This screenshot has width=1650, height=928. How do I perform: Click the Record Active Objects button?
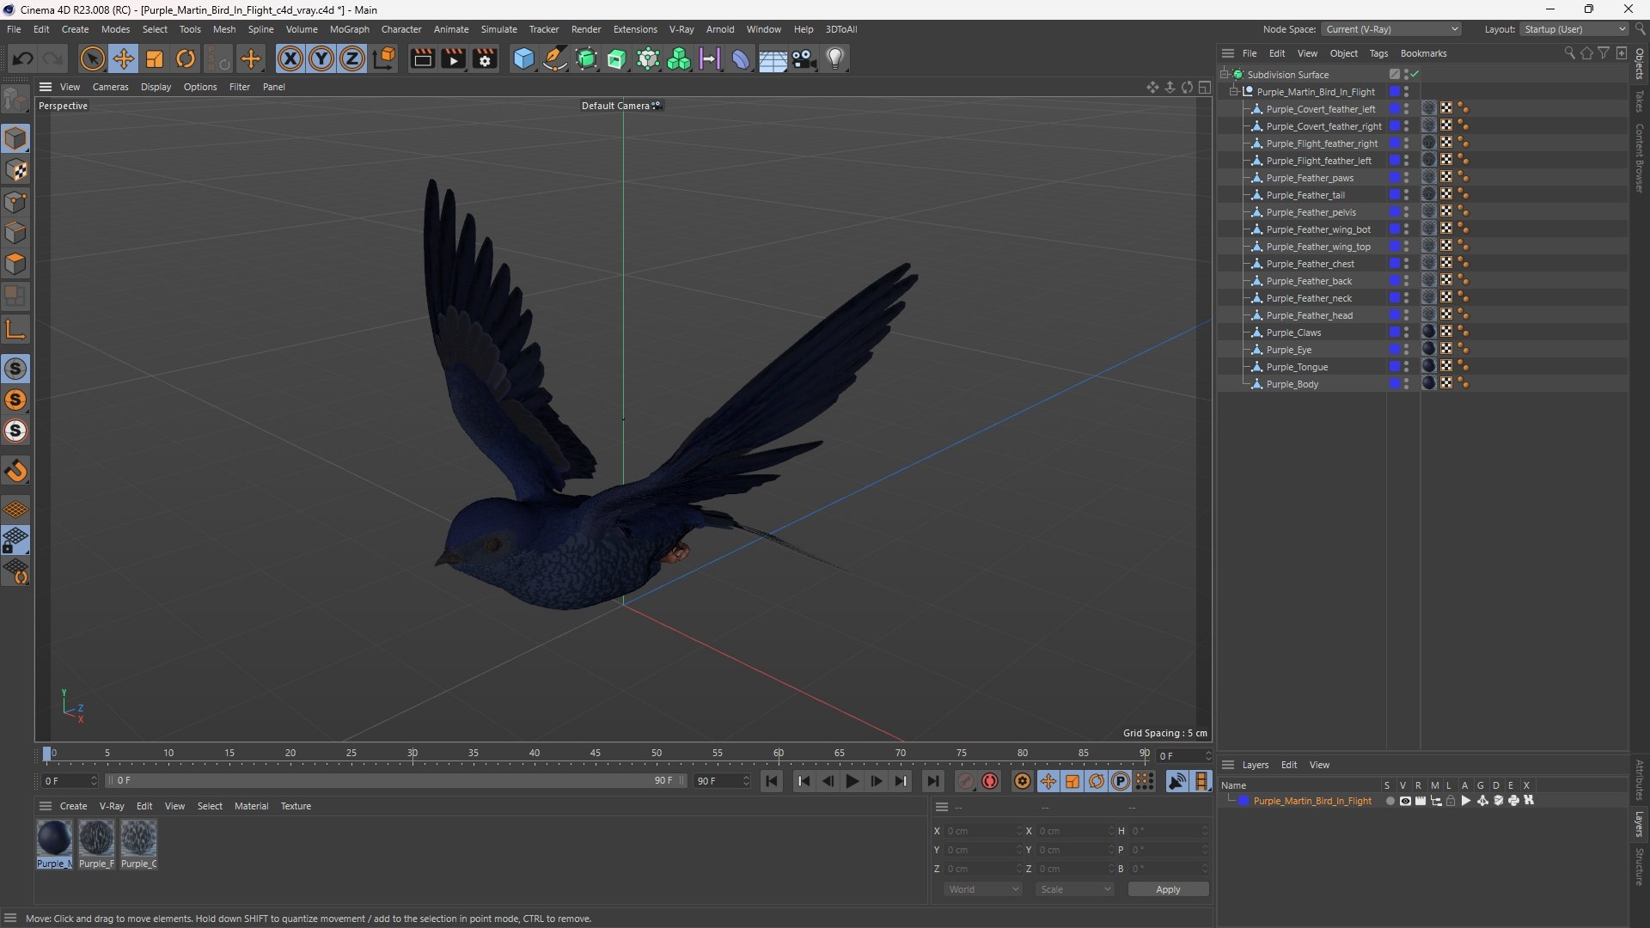tap(966, 781)
